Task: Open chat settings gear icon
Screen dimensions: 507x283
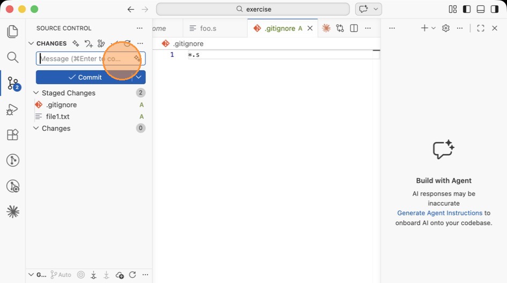Action: pos(446,28)
